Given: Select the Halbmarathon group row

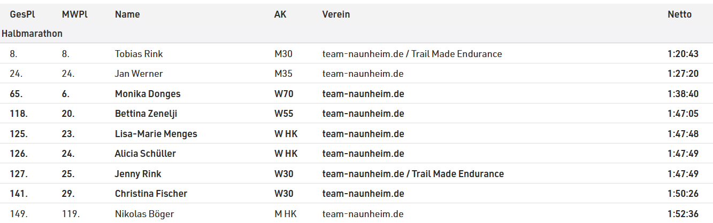Looking at the screenshot, I should point(32,34).
